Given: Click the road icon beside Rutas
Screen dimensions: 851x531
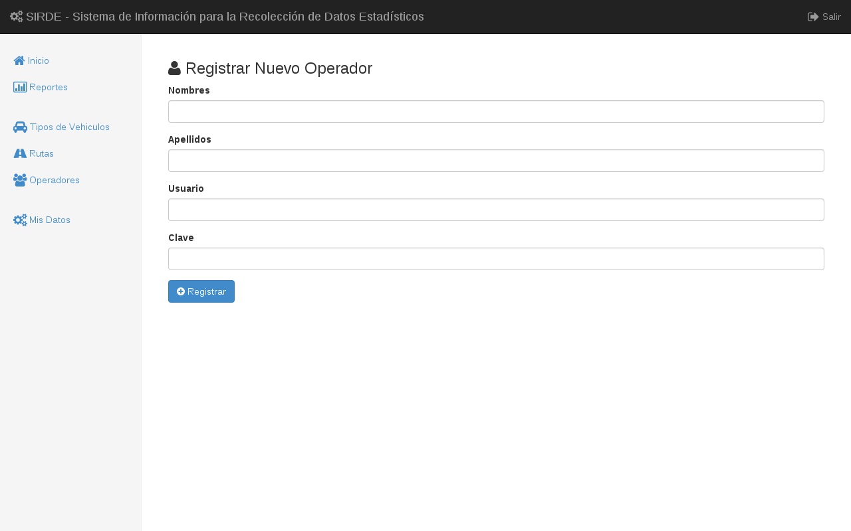Looking at the screenshot, I should click(x=20, y=153).
